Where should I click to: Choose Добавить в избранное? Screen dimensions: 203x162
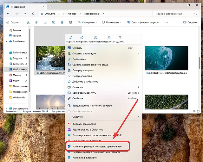click(104, 82)
